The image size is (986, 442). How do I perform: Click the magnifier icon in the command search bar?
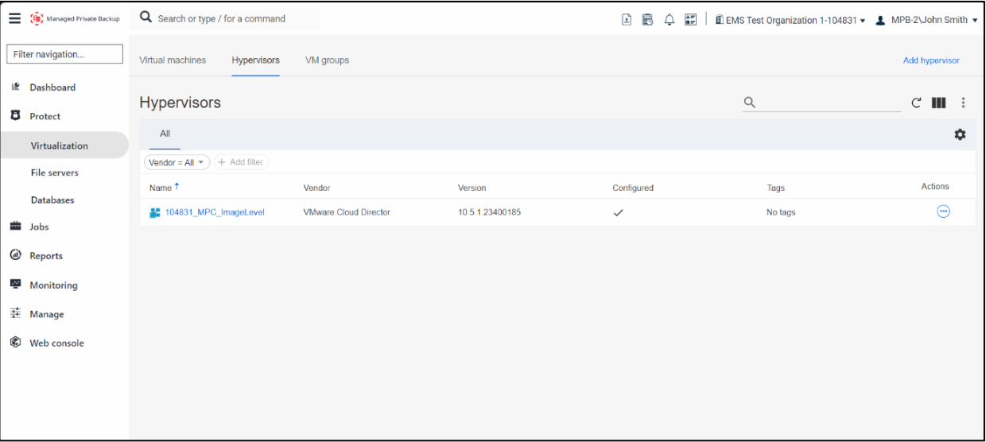coord(146,18)
